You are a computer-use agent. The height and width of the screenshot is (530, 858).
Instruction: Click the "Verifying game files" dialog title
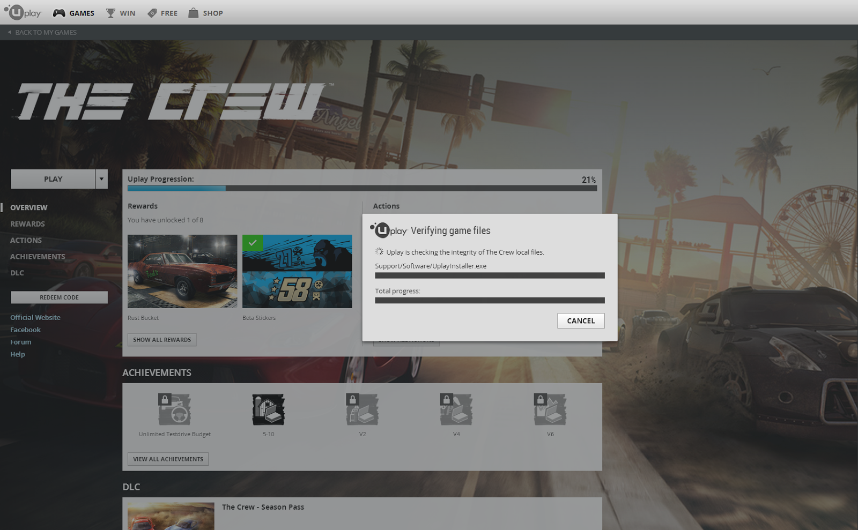coord(450,231)
